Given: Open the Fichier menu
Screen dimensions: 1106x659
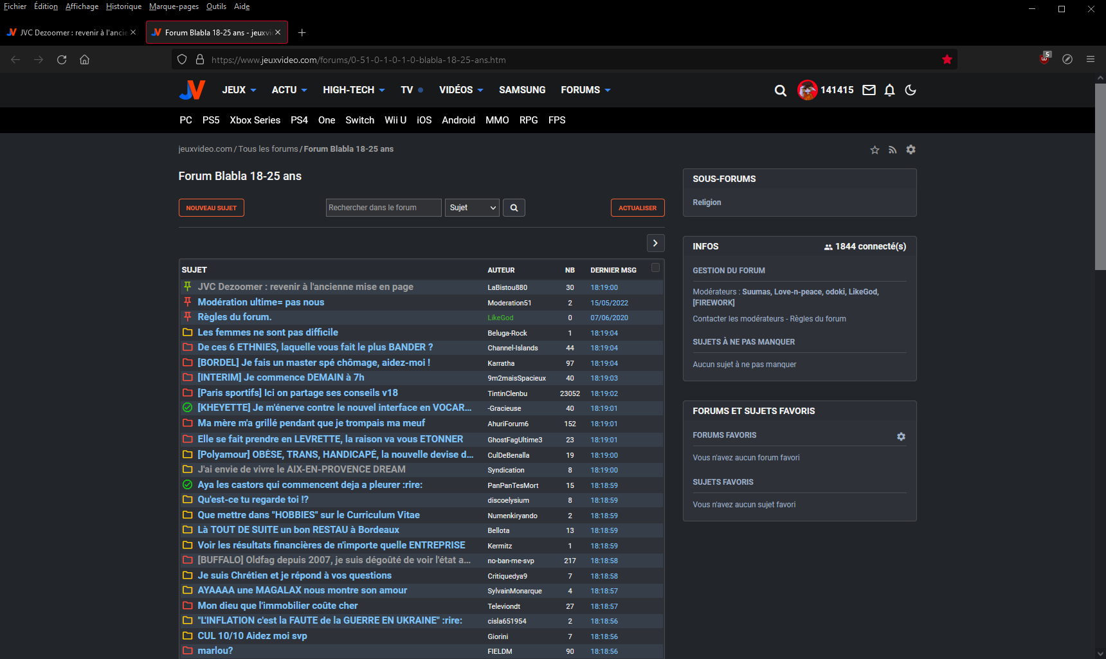Looking at the screenshot, I should tap(15, 6).
